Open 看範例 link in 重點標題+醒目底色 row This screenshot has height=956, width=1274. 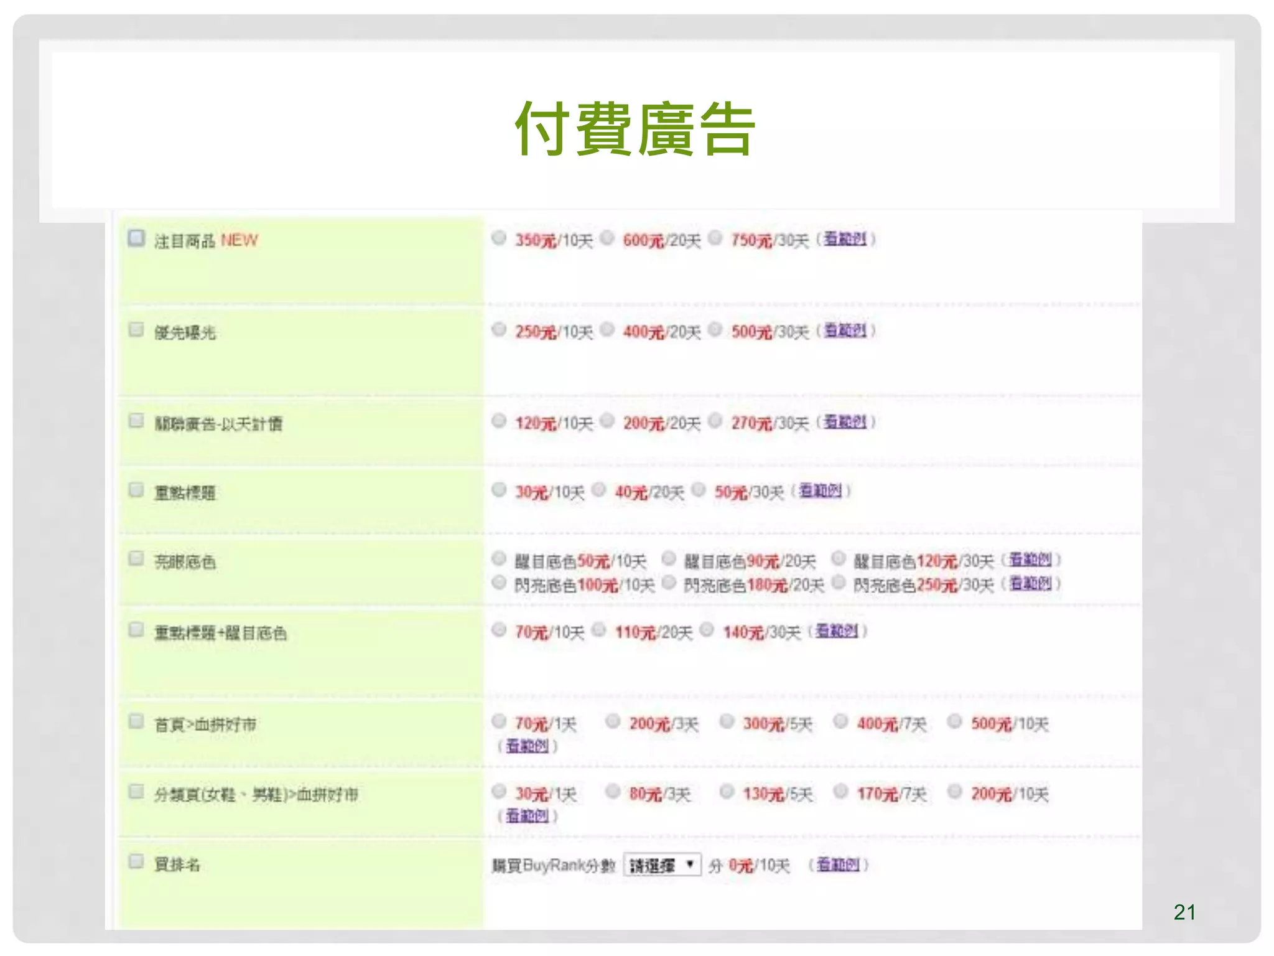tap(837, 631)
